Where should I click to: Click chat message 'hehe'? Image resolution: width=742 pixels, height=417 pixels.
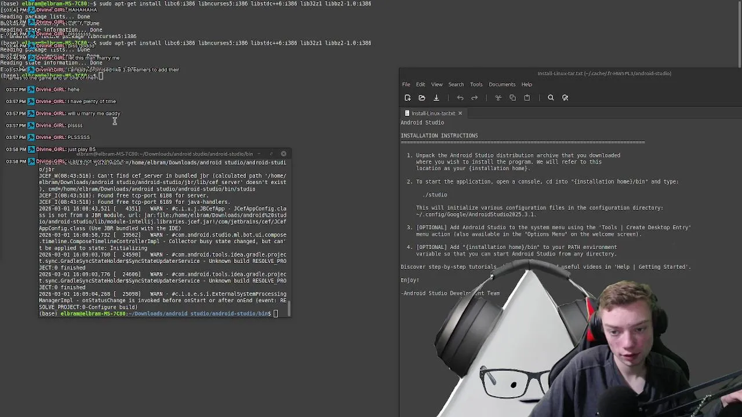tap(74, 90)
